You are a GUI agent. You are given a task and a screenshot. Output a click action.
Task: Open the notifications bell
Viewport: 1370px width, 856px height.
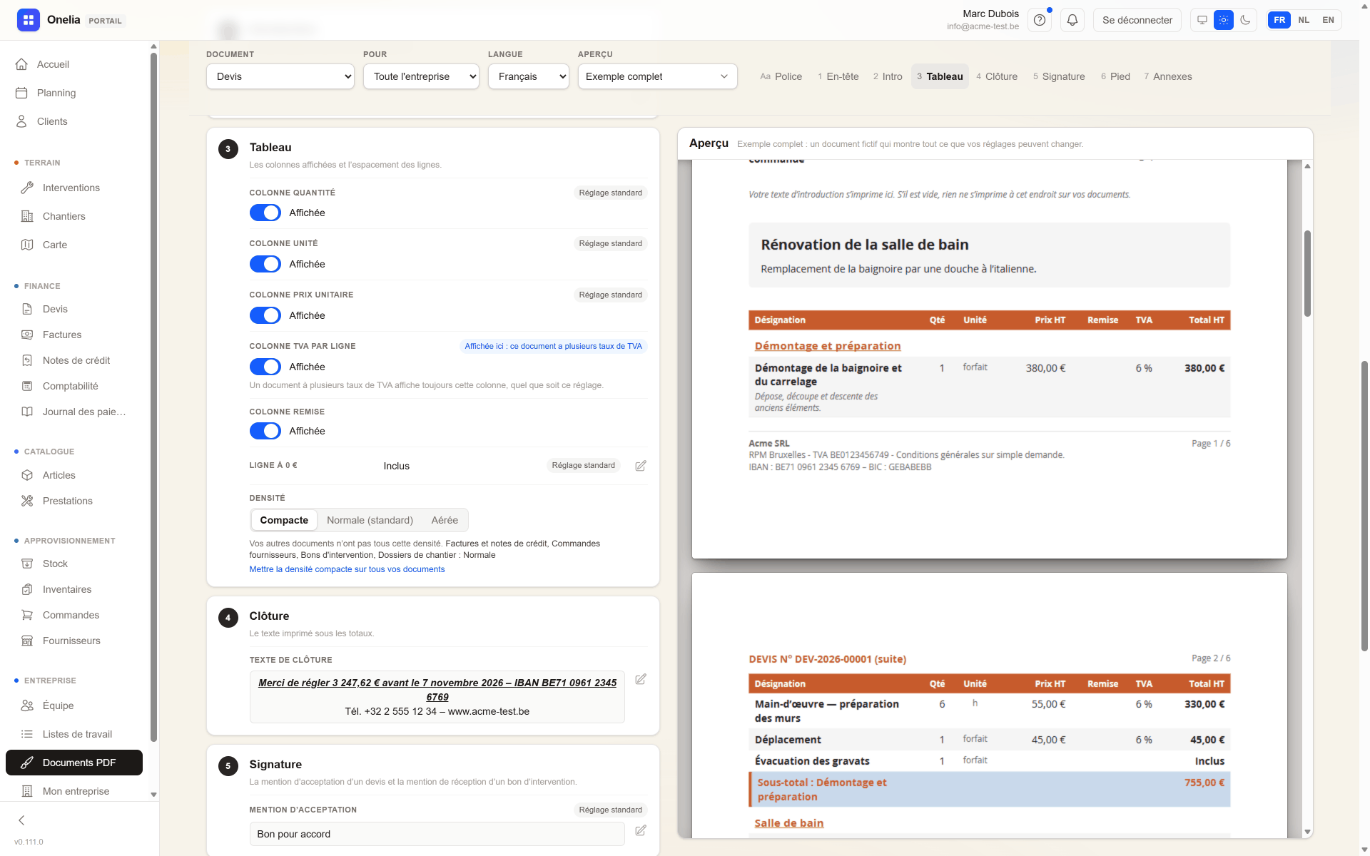point(1072,20)
